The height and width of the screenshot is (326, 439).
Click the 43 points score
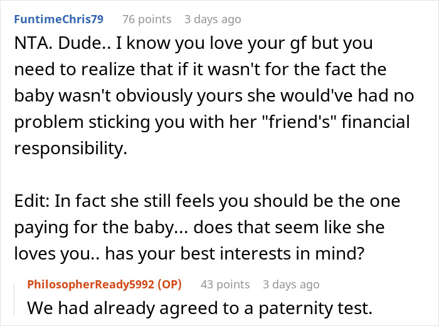(x=225, y=285)
